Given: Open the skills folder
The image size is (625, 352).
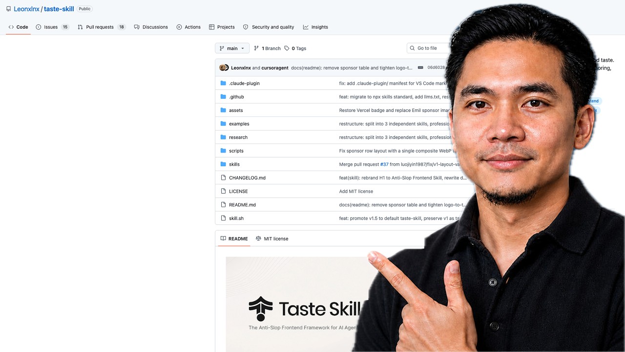Looking at the screenshot, I should click(234, 164).
